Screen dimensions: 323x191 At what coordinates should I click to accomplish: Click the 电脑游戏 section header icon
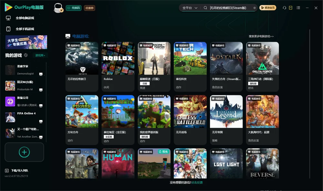tap(68, 36)
